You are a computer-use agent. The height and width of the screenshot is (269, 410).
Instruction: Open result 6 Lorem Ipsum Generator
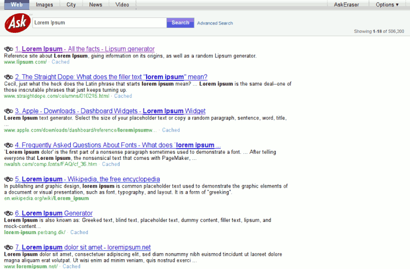pos(54,213)
